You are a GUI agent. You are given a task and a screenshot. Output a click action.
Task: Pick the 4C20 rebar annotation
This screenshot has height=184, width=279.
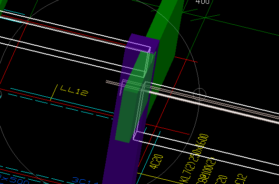(x=156, y=162)
